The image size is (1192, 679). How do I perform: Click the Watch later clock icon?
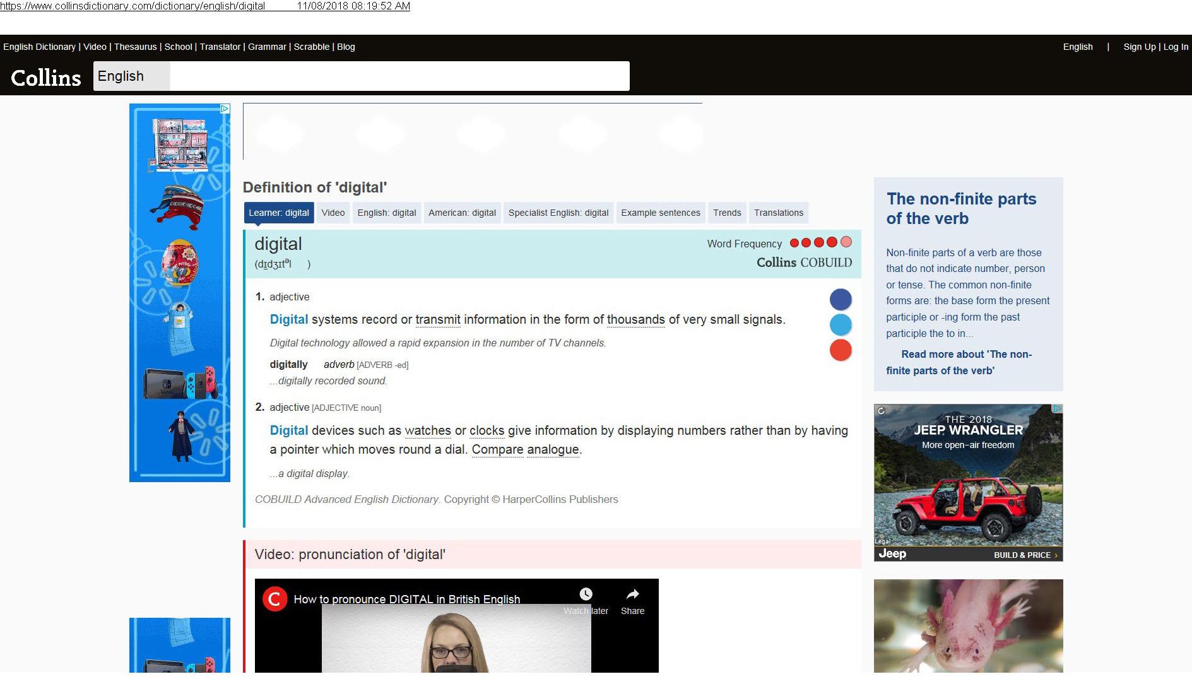[x=586, y=594]
